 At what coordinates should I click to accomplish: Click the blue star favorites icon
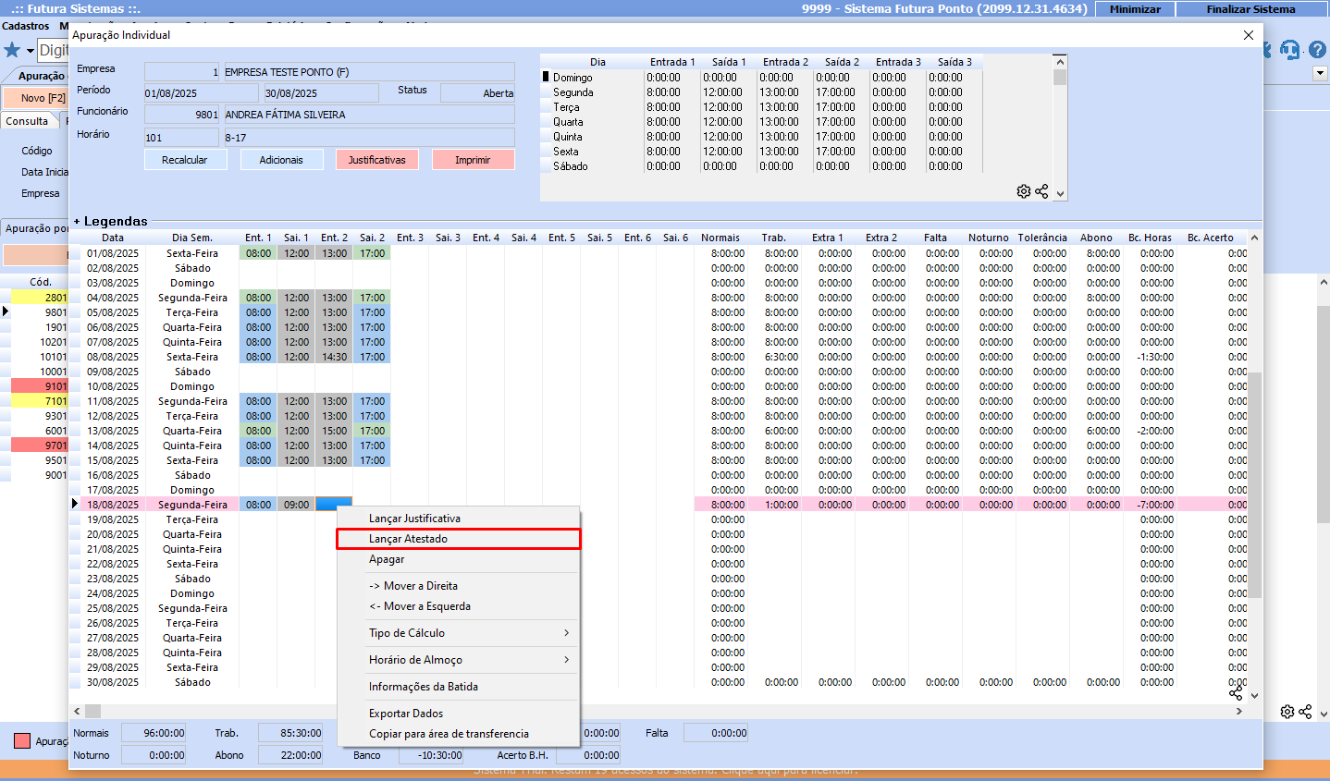click(x=12, y=50)
